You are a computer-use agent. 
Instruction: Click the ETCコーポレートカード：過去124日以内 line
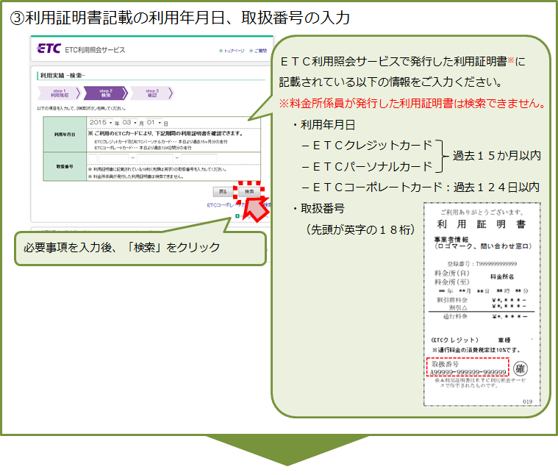coord(421,187)
